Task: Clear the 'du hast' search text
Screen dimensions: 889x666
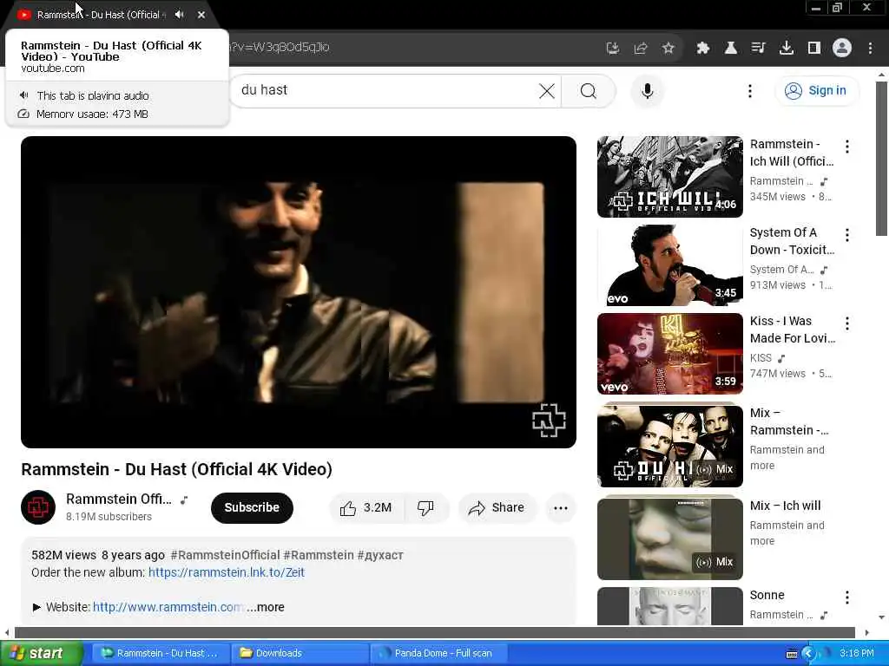Action: tap(547, 90)
